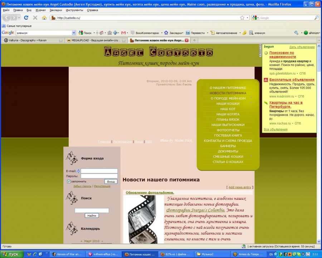Click the highlighter icon on Google toolbar

click(x=244, y=33)
